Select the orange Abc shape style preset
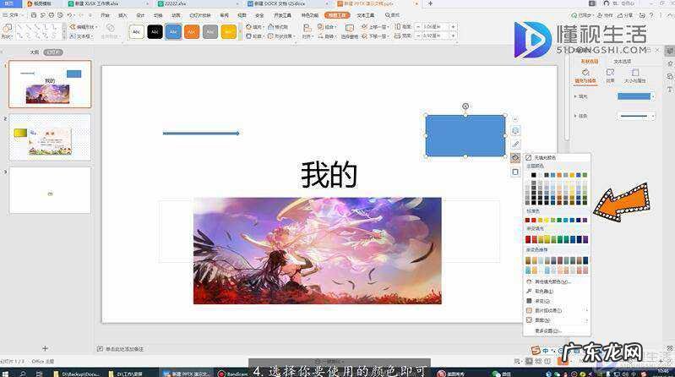 click(192, 31)
